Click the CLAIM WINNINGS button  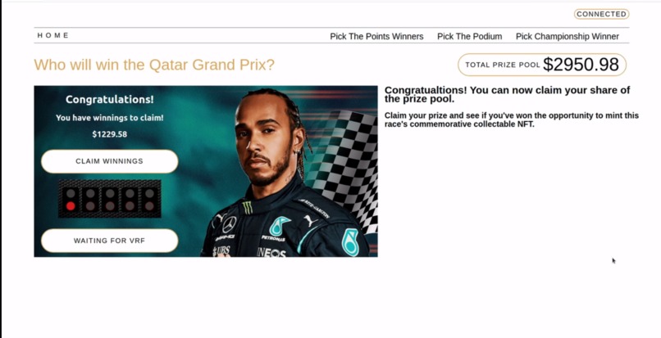coord(110,161)
